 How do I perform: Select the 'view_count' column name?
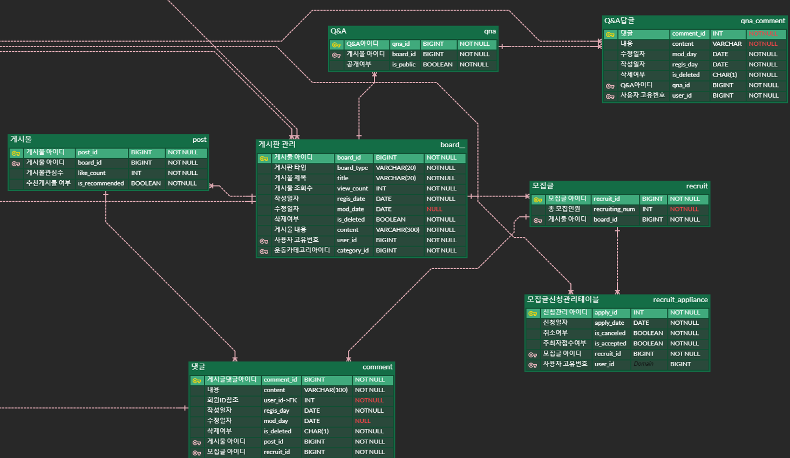tap(352, 189)
